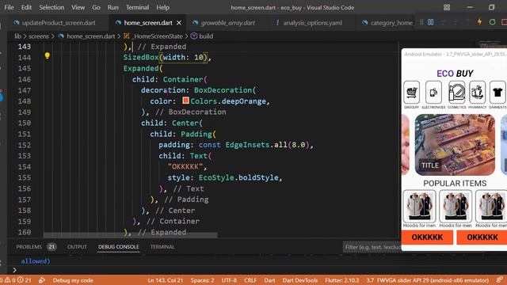This screenshot has width=507, height=285.
Task: Click 'Dart' language mode in status bar
Action: coord(269,280)
